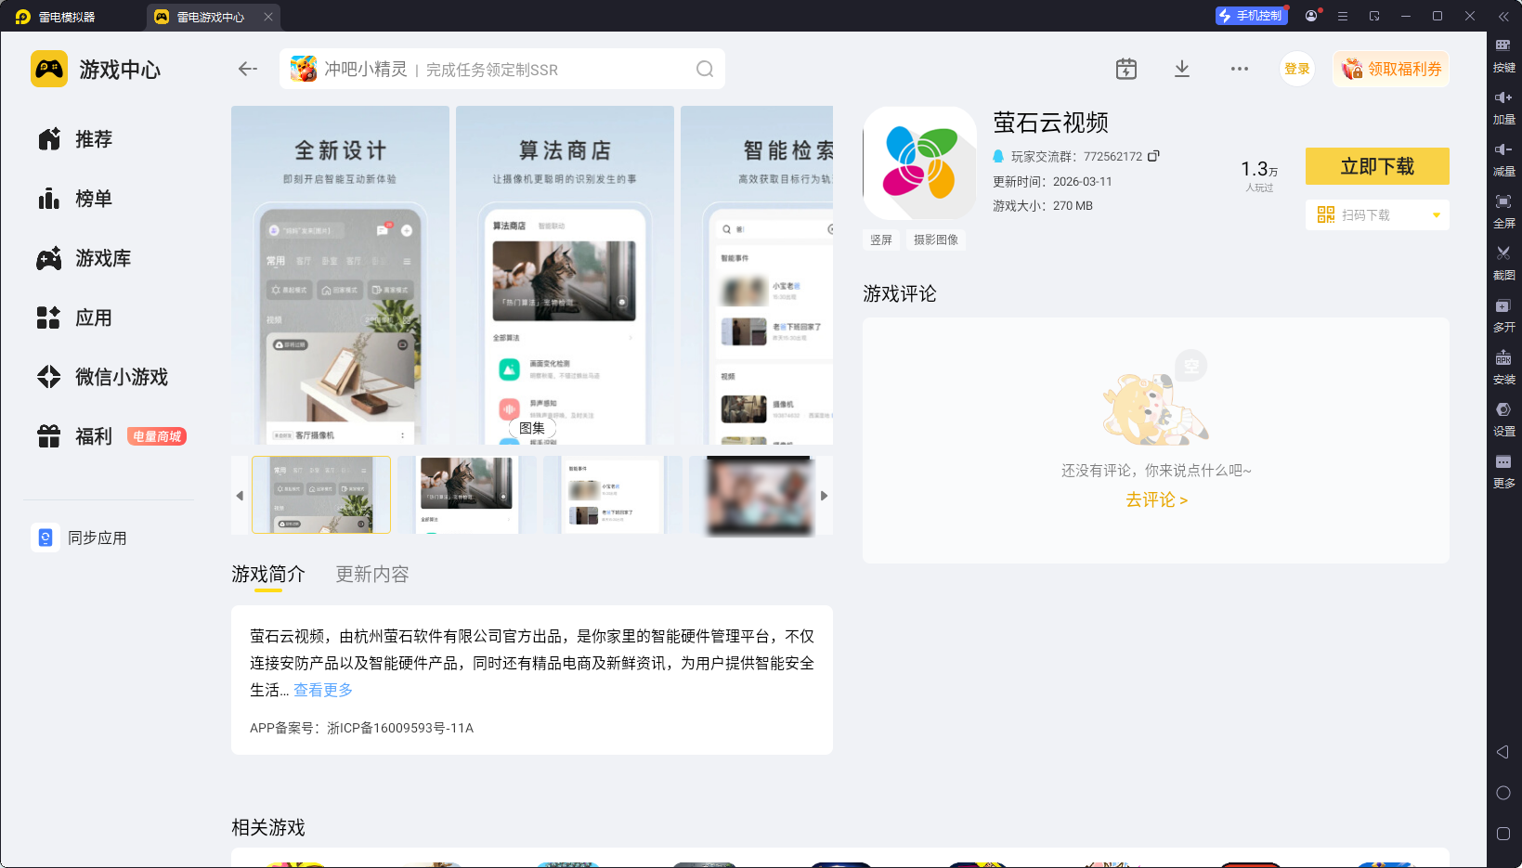Click the search magnifier icon

[705, 69]
